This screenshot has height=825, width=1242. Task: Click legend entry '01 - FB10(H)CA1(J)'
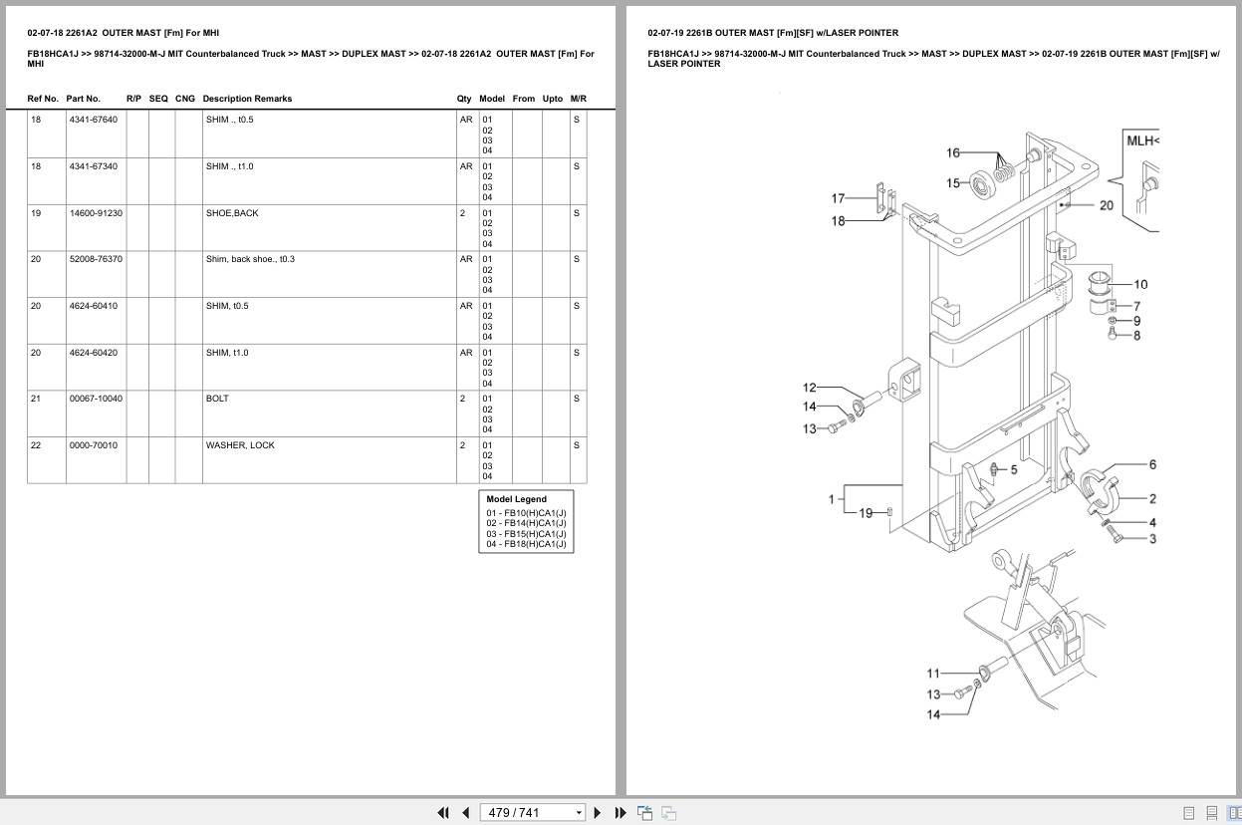coord(526,513)
